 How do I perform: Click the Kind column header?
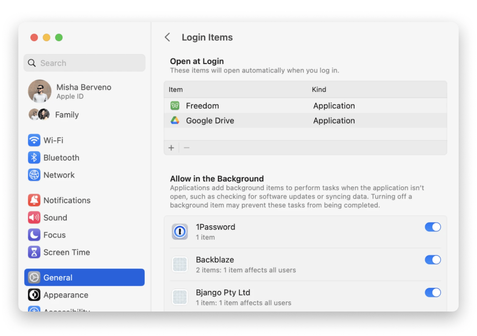pyautogui.click(x=319, y=90)
